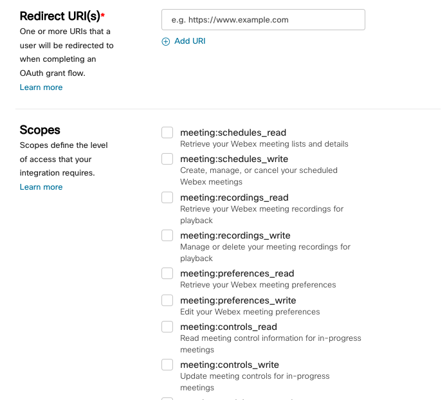Enable meeting:preferences_write scope checkbox
The height and width of the screenshot is (400, 447).
point(167,300)
